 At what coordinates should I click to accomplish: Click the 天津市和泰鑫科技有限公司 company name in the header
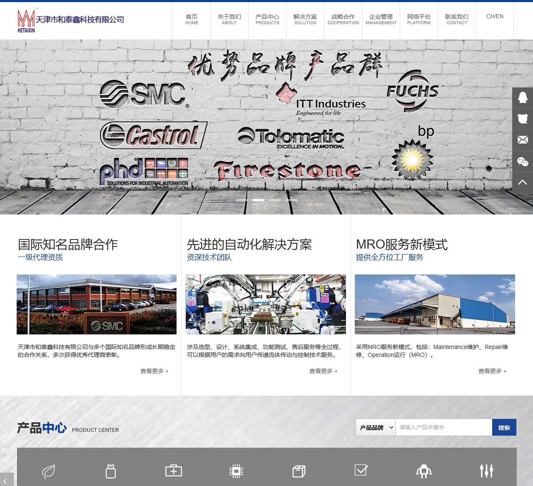pyautogui.click(x=80, y=20)
